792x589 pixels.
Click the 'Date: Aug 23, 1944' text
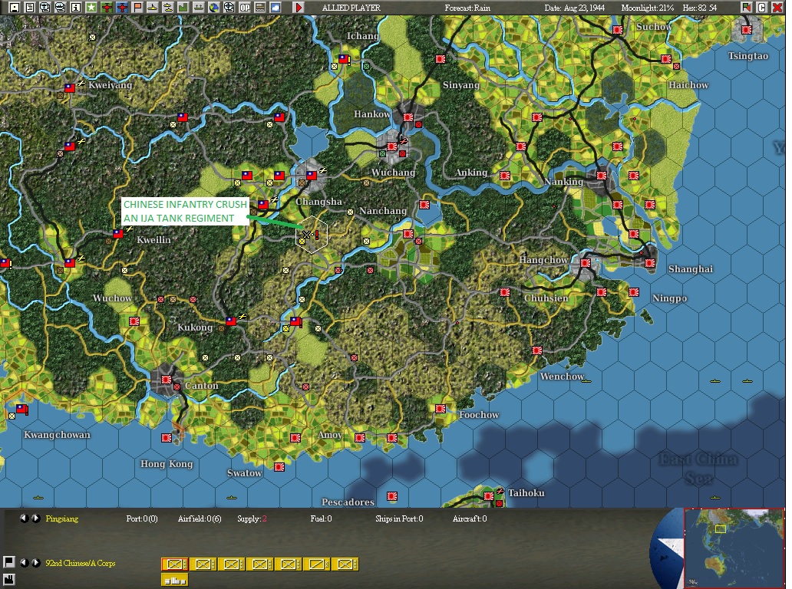574,8
